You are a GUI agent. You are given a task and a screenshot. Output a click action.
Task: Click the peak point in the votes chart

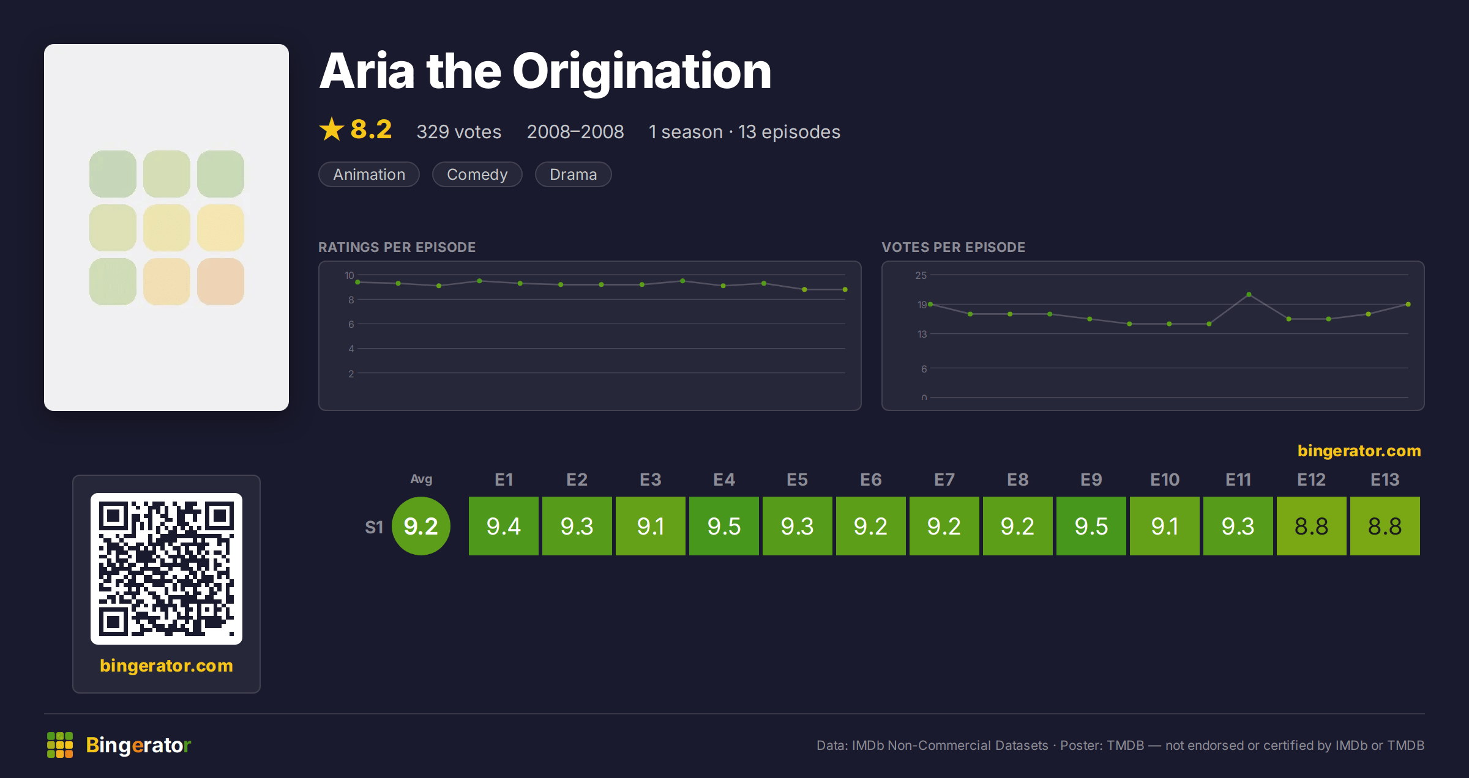click(1249, 294)
